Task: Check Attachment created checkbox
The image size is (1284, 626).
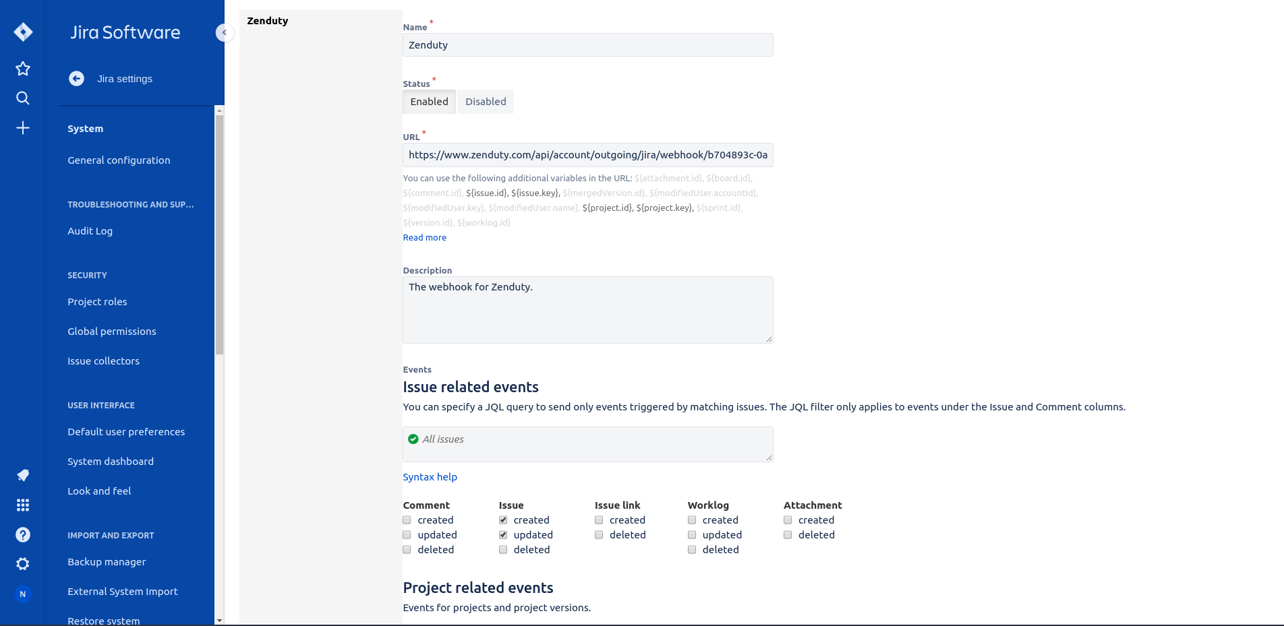Action: click(788, 520)
